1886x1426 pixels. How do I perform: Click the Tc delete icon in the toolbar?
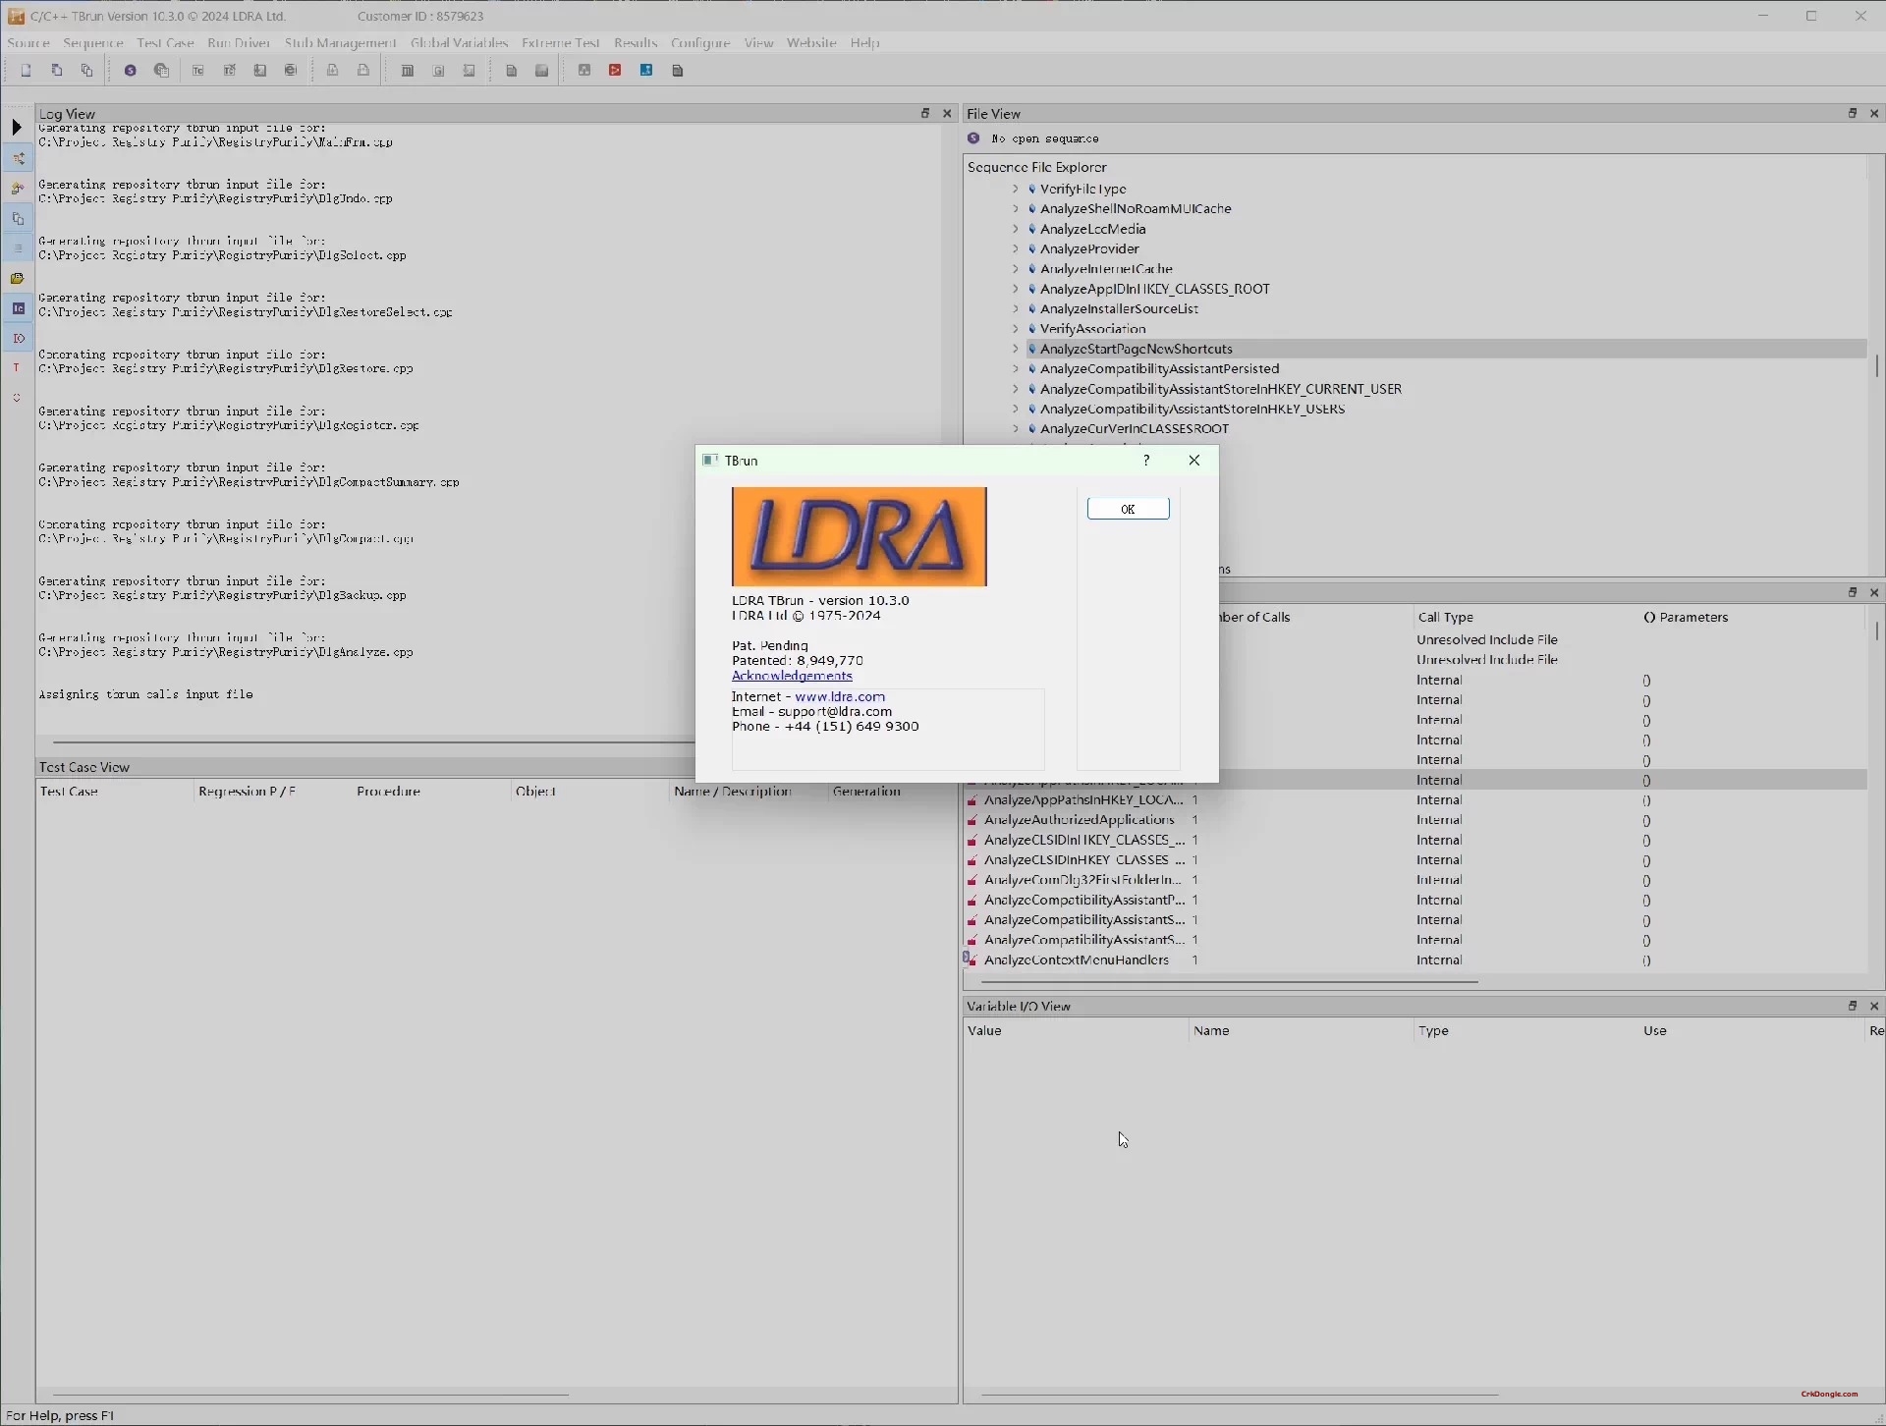tap(230, 70)
